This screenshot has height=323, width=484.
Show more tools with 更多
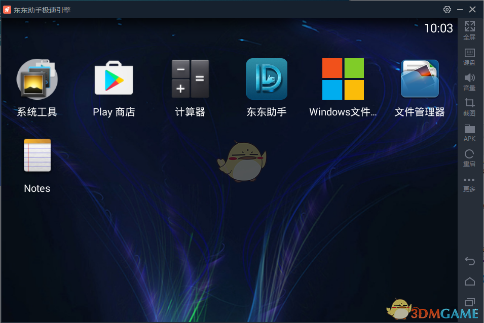(469, 184)
